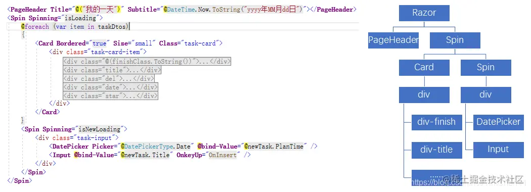Select the div box directly under Card
Screen dimensions: 531x192
pyautogui.click(x=424, y=95)
